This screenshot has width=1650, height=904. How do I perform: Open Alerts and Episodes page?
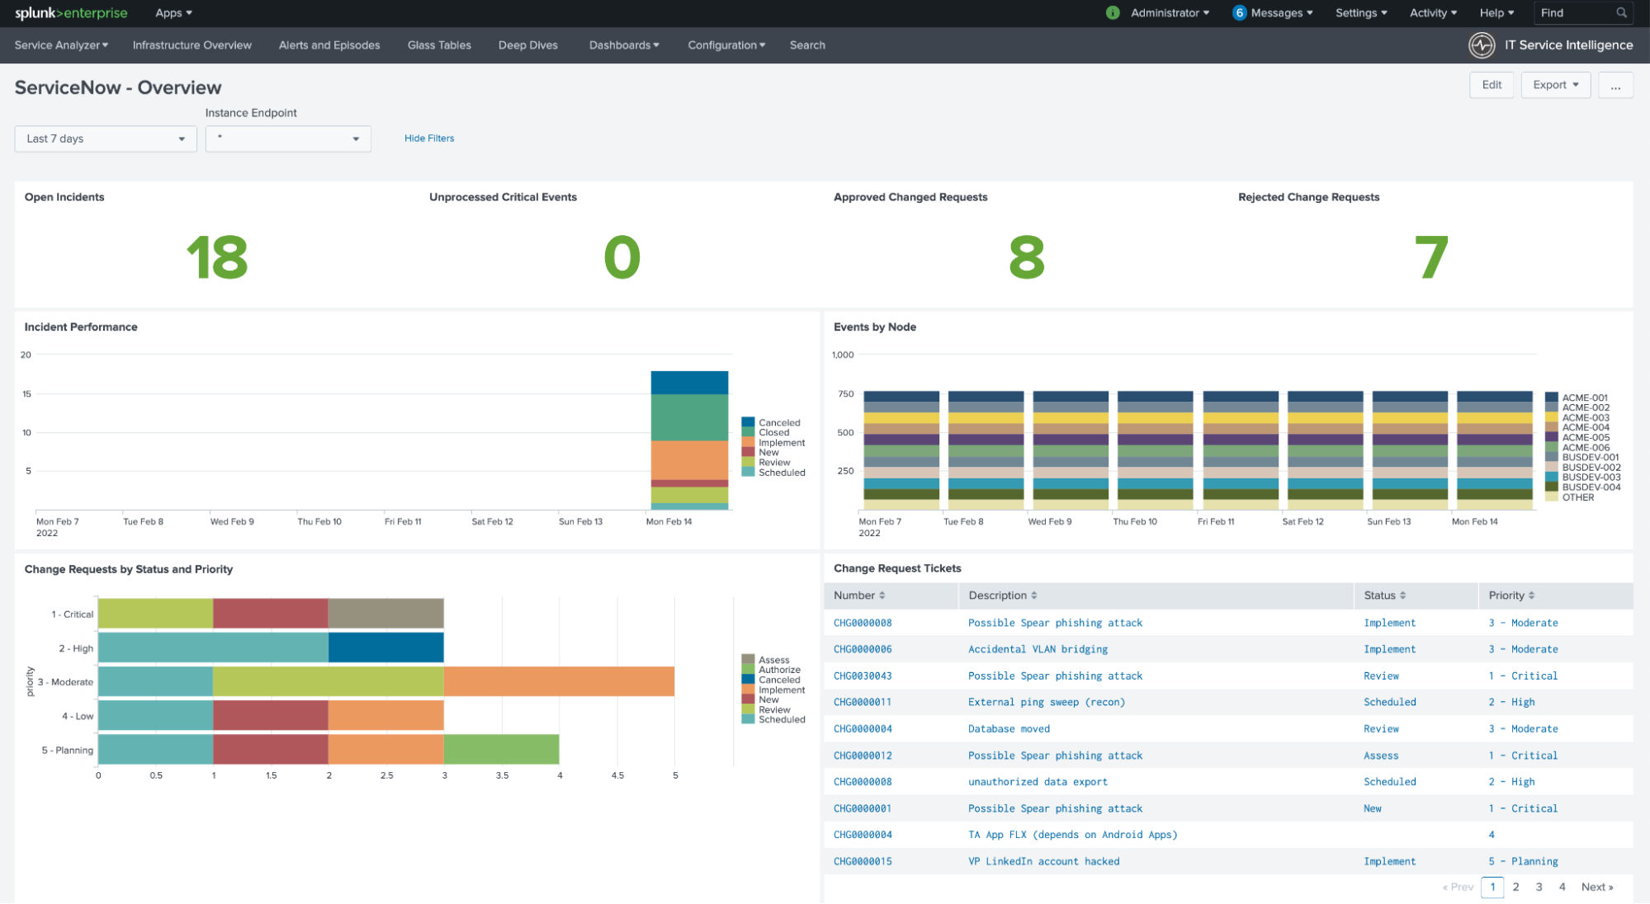(x=329, y=45)
